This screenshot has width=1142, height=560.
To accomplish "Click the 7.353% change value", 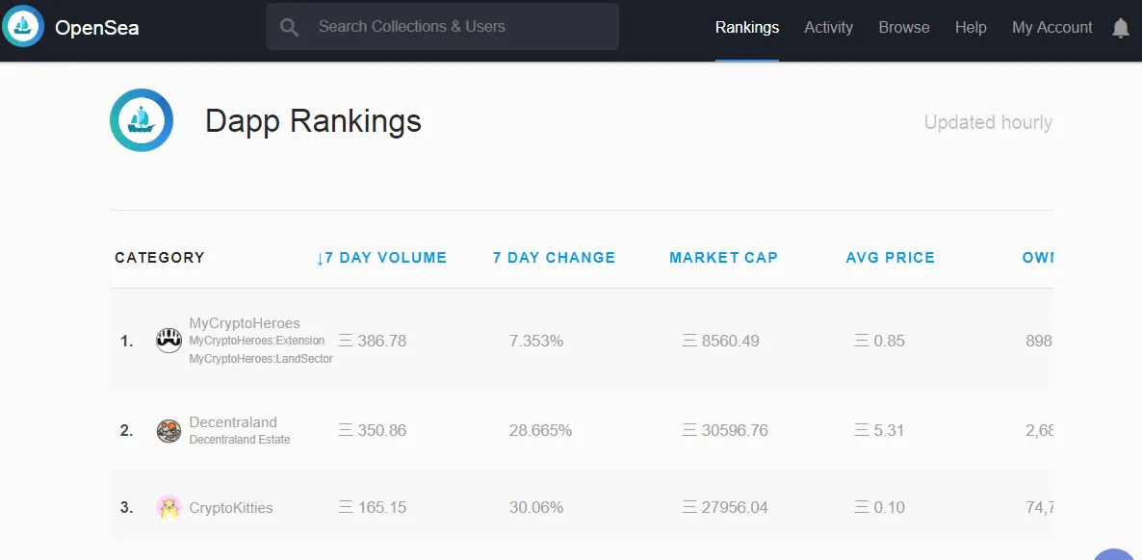I will 536,341.
